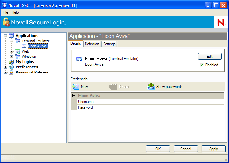
Task: Select the Username row label
Action: point(86,102)
